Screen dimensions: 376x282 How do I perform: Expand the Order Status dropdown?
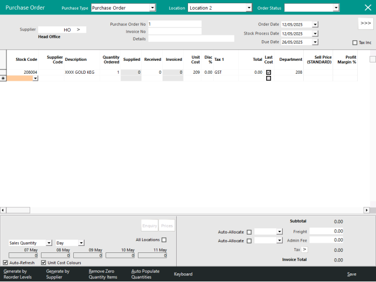click(336, 8)
